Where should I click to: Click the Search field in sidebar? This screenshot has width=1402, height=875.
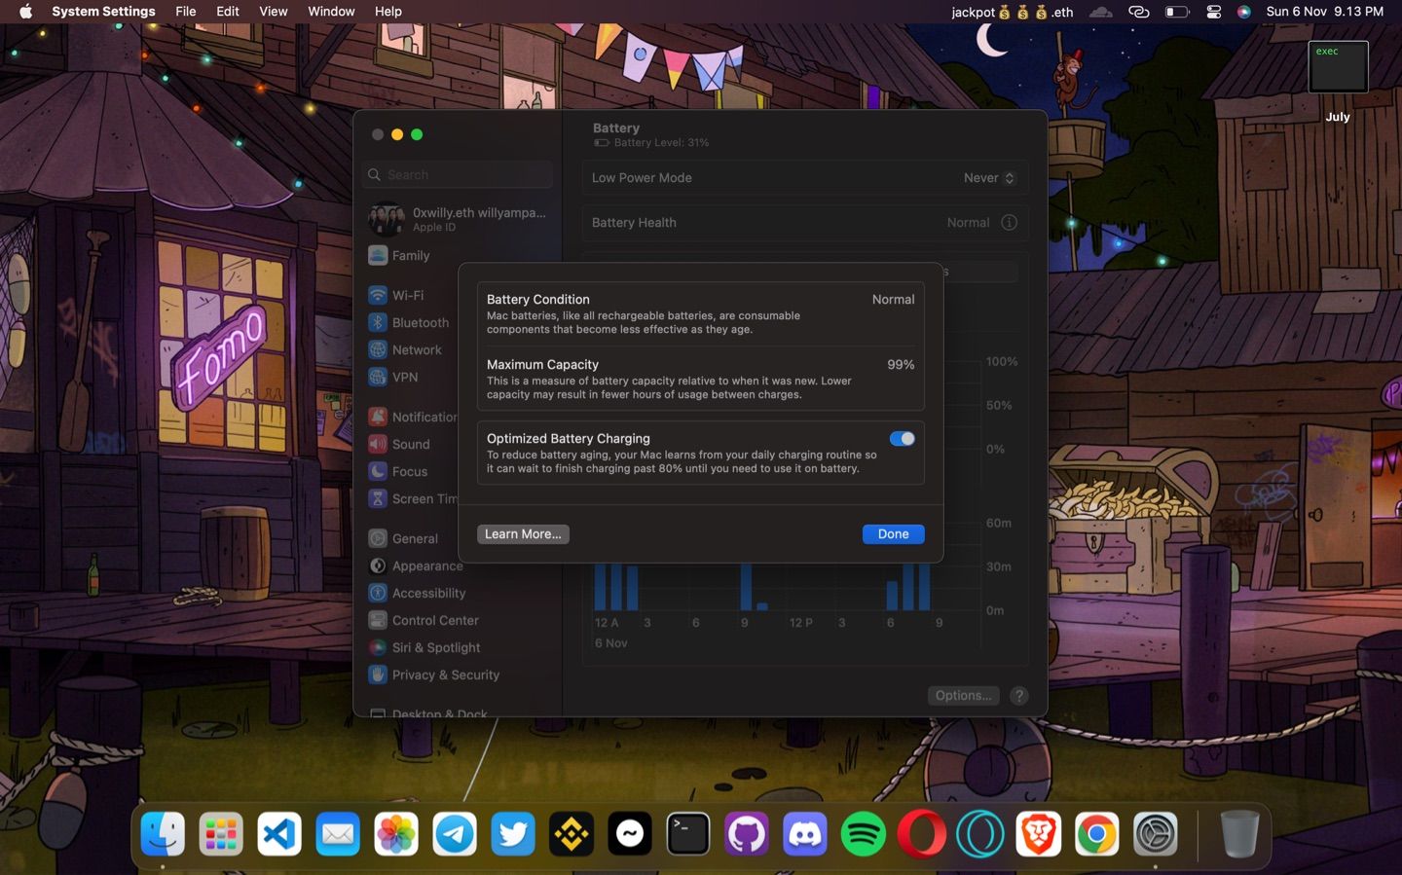(x=458, y=174)
